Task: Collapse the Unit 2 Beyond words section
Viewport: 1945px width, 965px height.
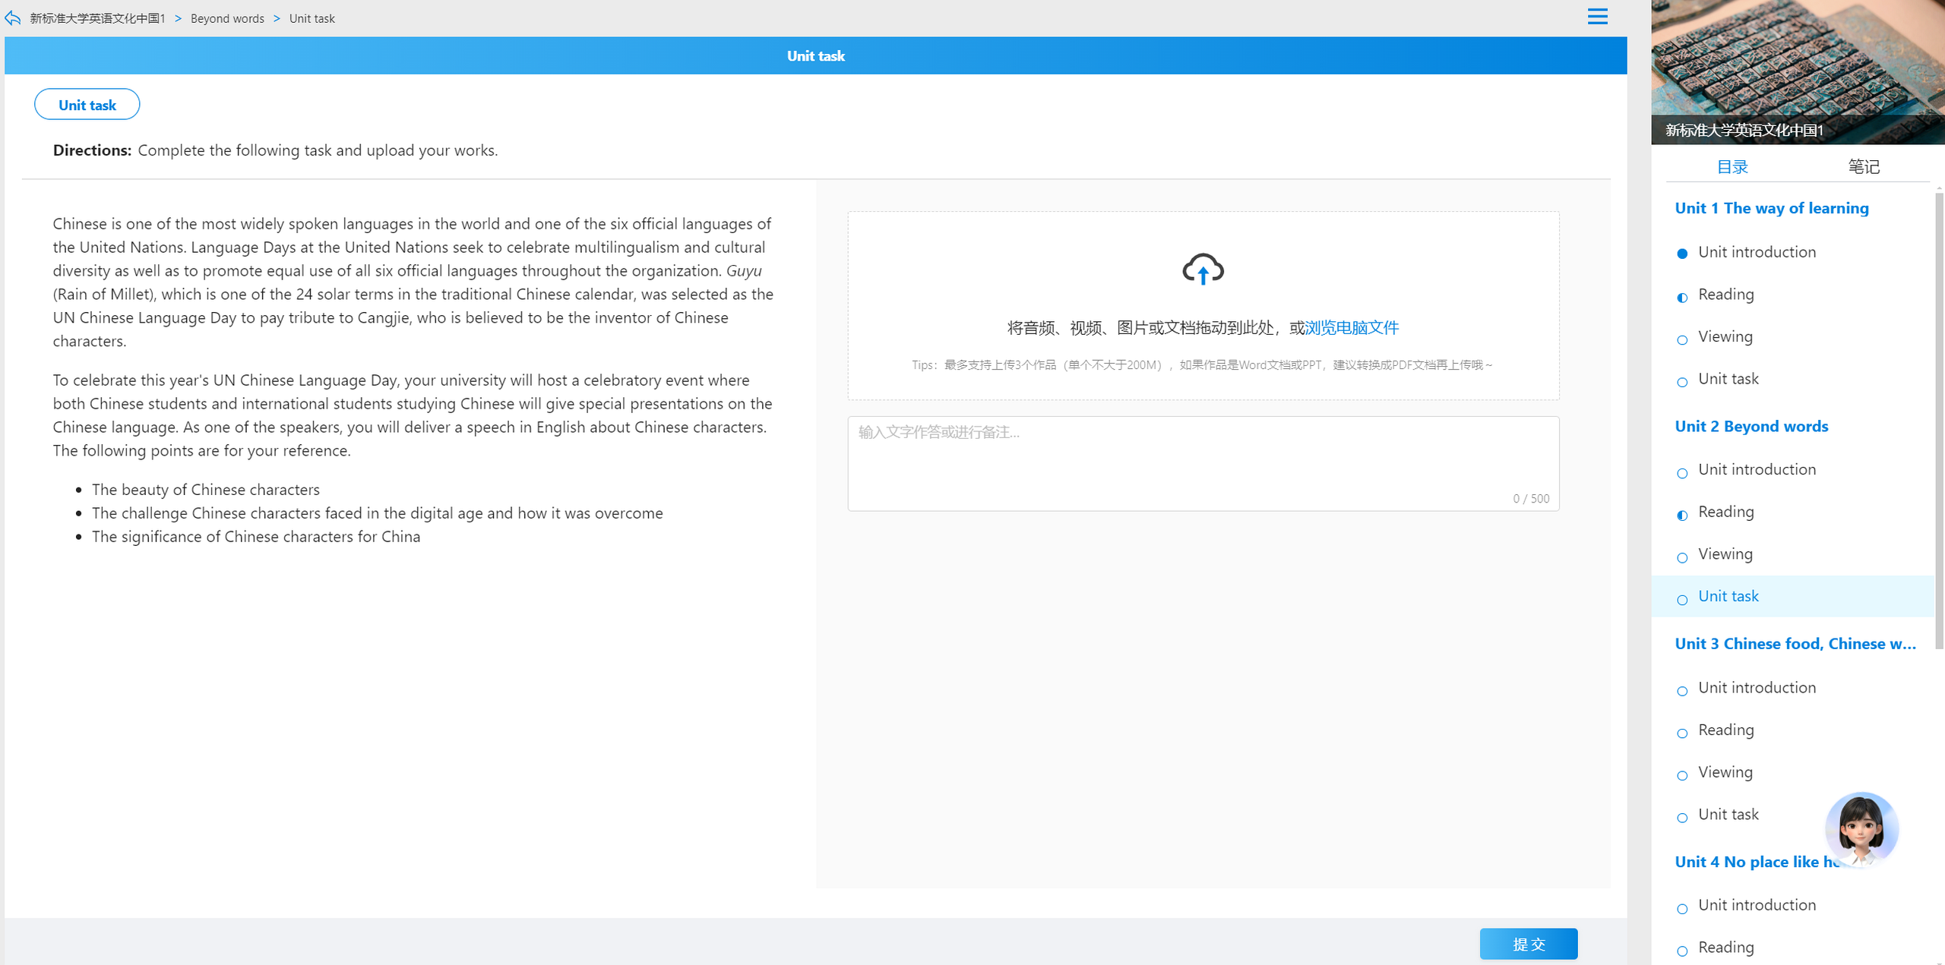Action: coord(1751,426)
